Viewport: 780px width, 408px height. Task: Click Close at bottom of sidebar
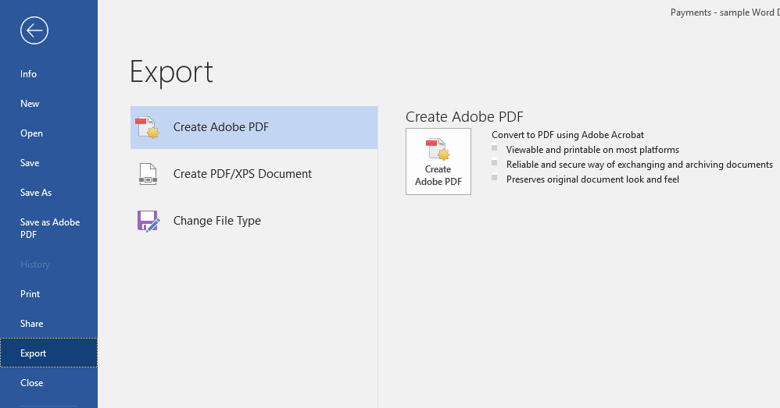point(32,383)
